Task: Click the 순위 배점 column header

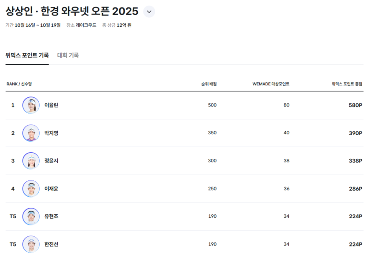Action: point(209,84)
